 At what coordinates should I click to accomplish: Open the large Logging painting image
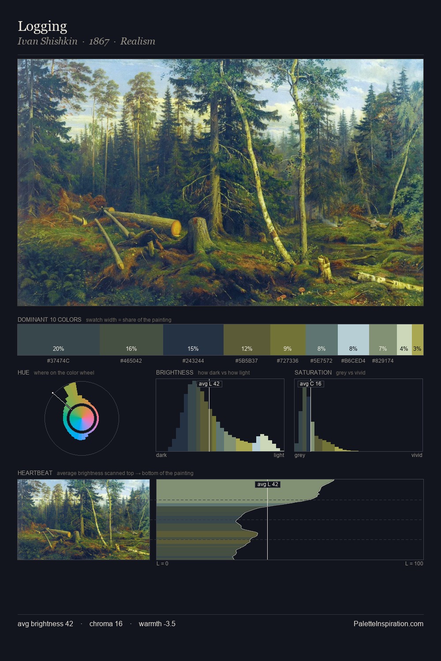(220, 182)
